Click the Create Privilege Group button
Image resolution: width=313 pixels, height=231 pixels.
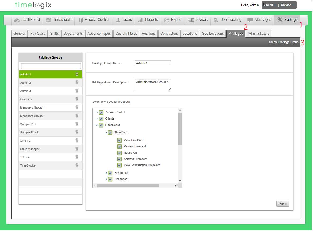click(x=284, y=42)
